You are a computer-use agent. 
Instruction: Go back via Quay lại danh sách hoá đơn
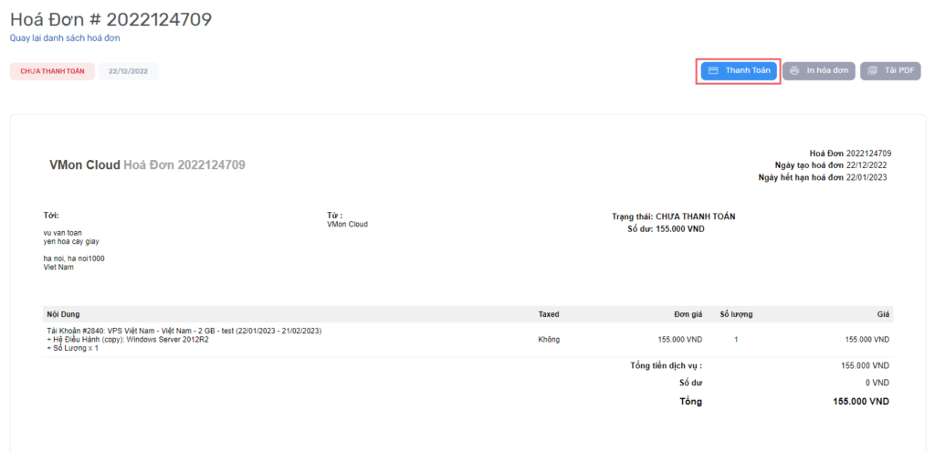pos(65,38)
